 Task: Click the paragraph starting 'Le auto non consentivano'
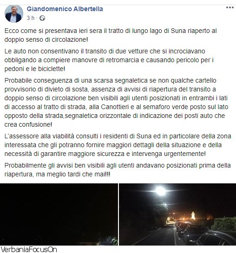109,60
